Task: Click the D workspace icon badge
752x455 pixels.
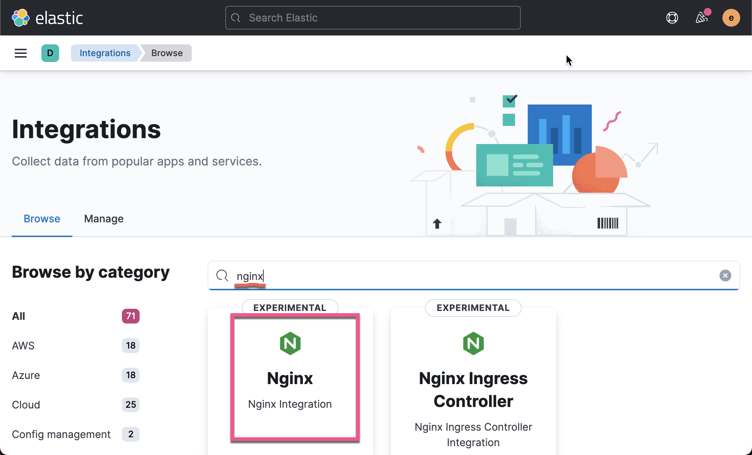Action: (51, 53)
